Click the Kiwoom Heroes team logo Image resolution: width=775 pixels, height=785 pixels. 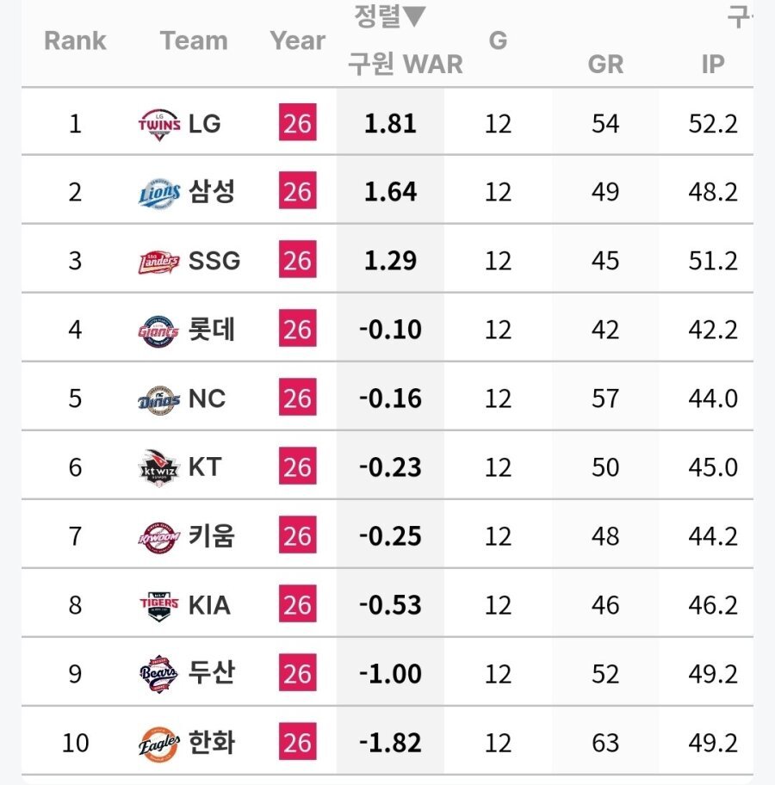159,536
